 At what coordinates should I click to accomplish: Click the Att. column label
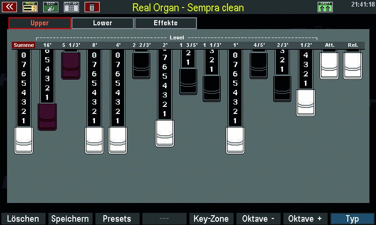click(329, 45)
